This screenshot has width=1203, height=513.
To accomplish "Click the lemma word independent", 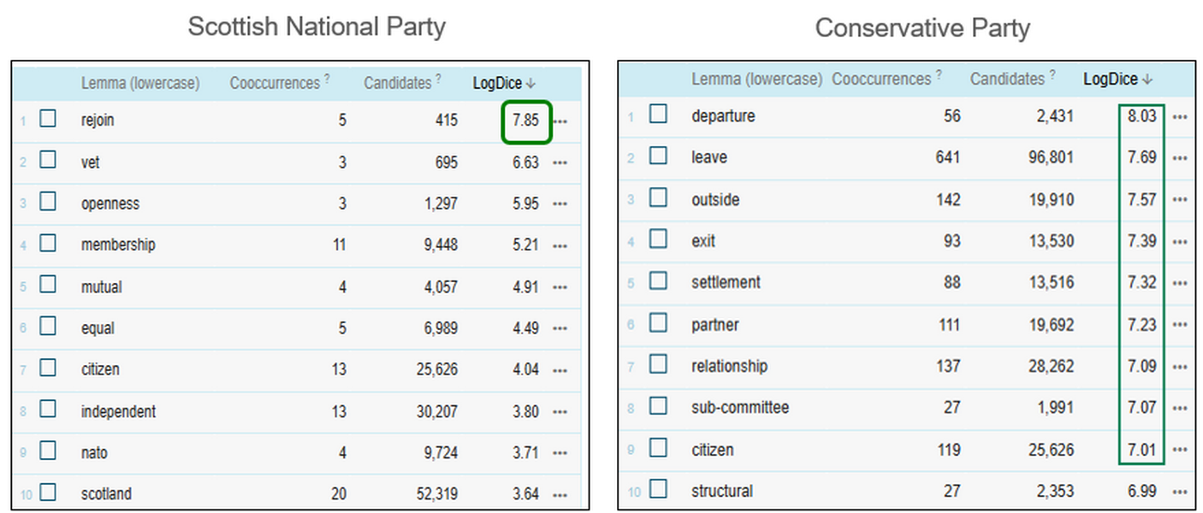I will pos(118,412).
